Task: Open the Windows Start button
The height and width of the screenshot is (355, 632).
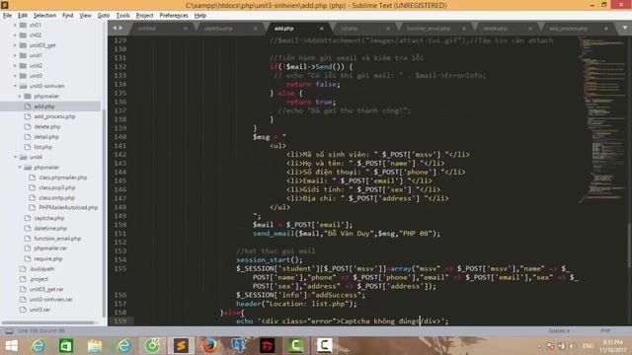Action: (x=11, y=346)
